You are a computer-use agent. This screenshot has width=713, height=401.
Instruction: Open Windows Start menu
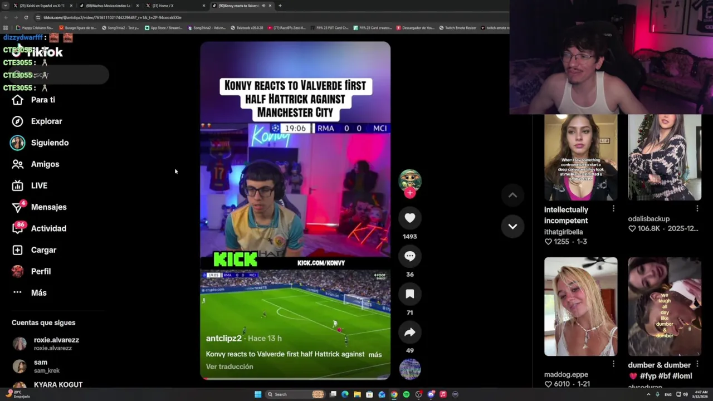coord(258,394)
